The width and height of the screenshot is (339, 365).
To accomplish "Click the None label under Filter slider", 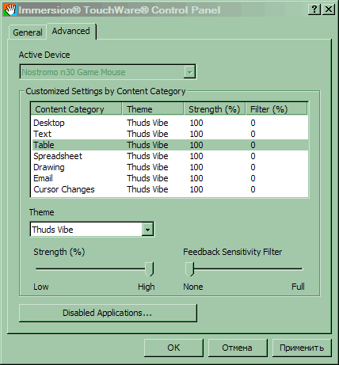I will click(x=193, y=287).
